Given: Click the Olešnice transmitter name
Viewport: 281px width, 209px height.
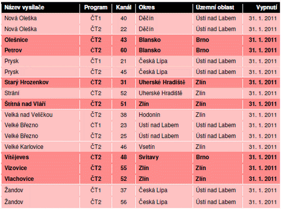Looking at the screenshot, I should click(16, 40).
